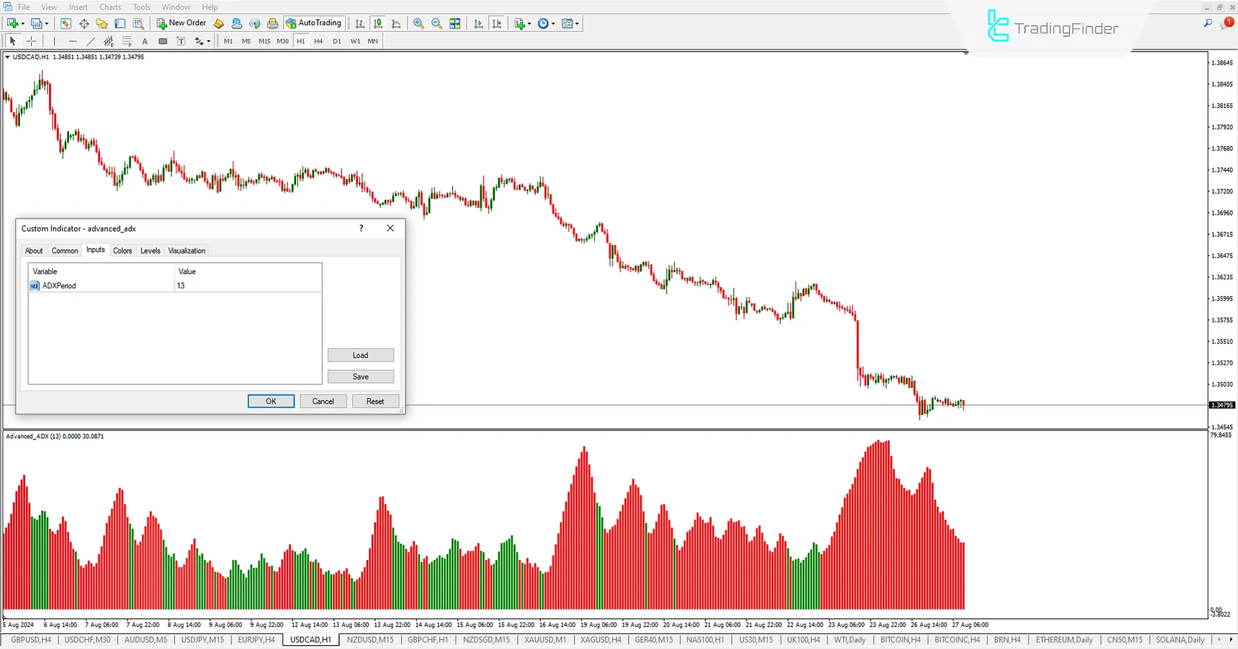Viewport: 1238px width, 649px height.
Task: Open the templates dropdown arrow
Action: (x=577, y=24)
